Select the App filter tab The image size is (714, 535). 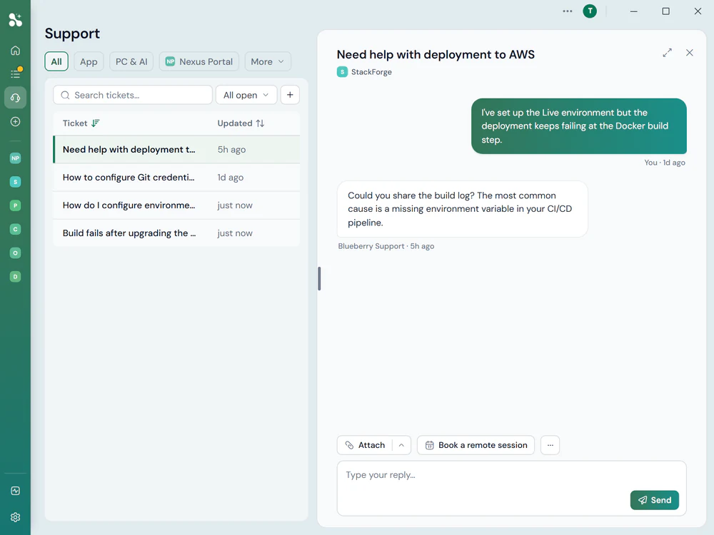89,61
